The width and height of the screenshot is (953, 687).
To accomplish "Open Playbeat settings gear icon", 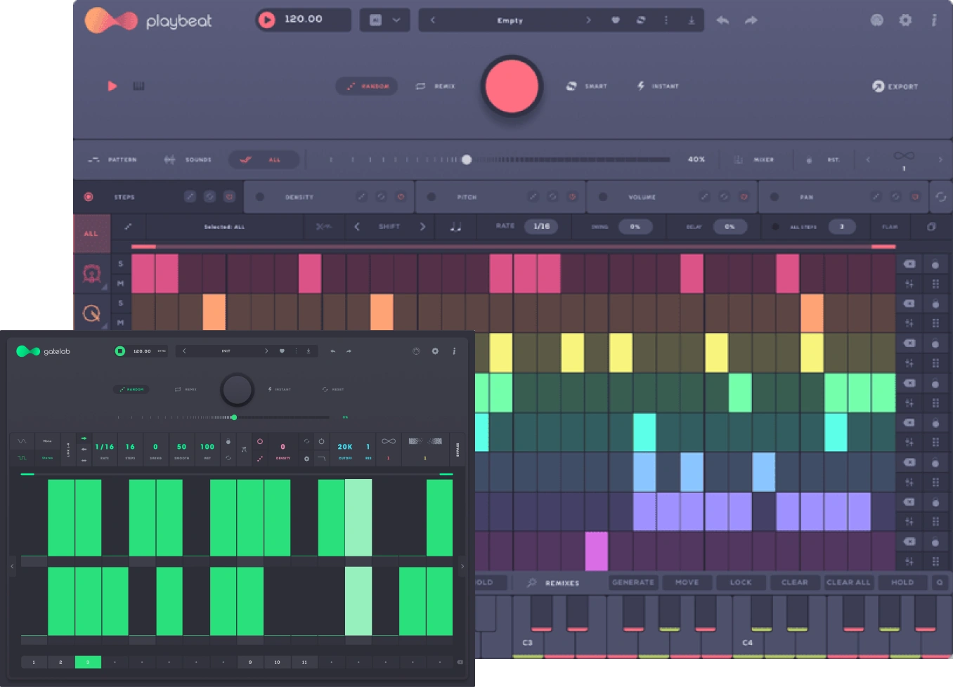I will 905,20.
